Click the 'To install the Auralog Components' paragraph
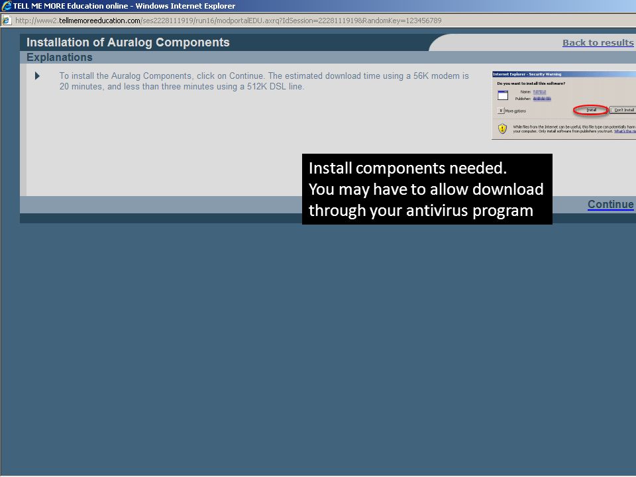 click(264, 81)
